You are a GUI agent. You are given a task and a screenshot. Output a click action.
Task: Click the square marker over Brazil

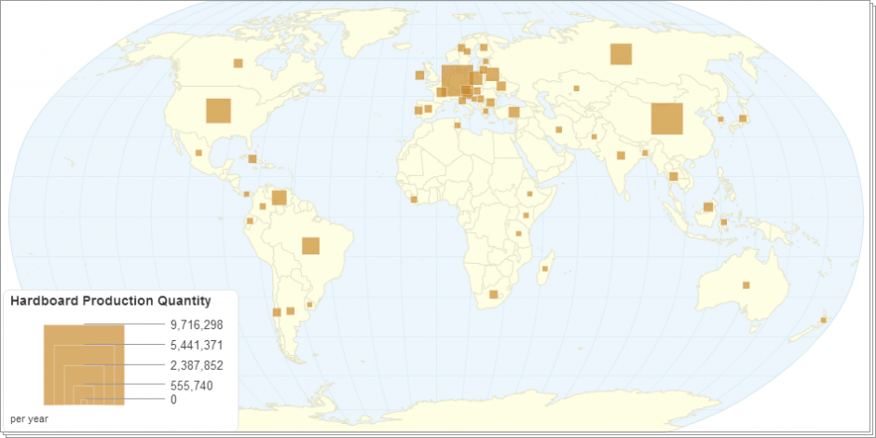pyautogui.click(x=310, y=246)
